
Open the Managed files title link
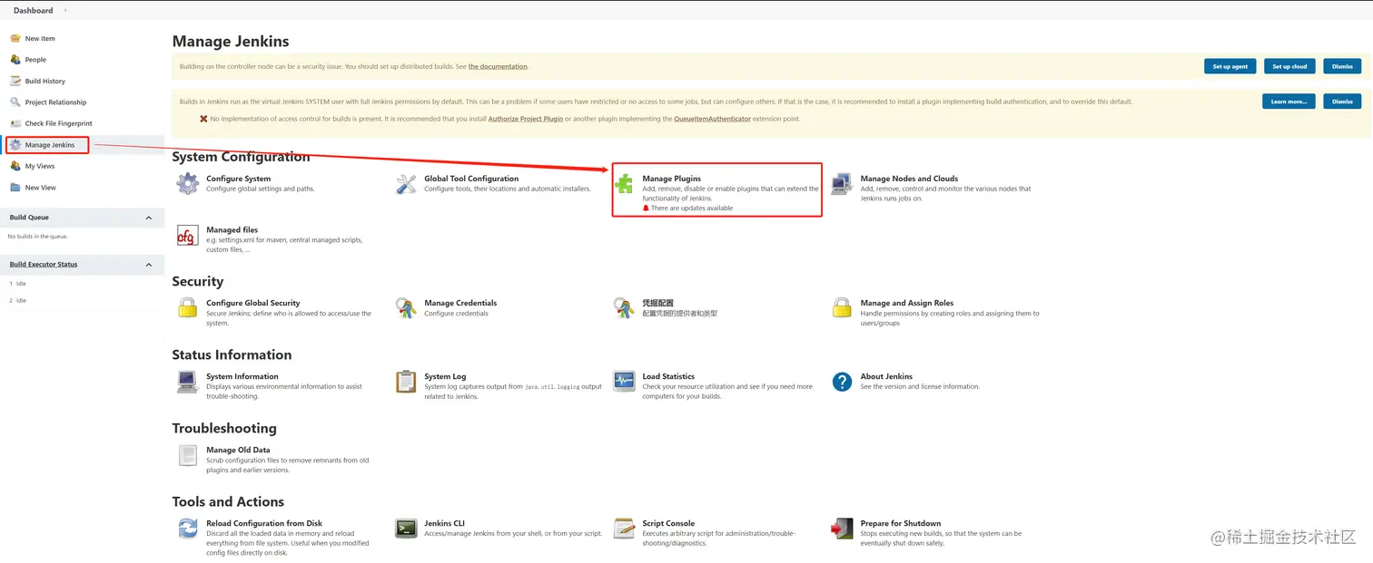[x=232, y=230]
